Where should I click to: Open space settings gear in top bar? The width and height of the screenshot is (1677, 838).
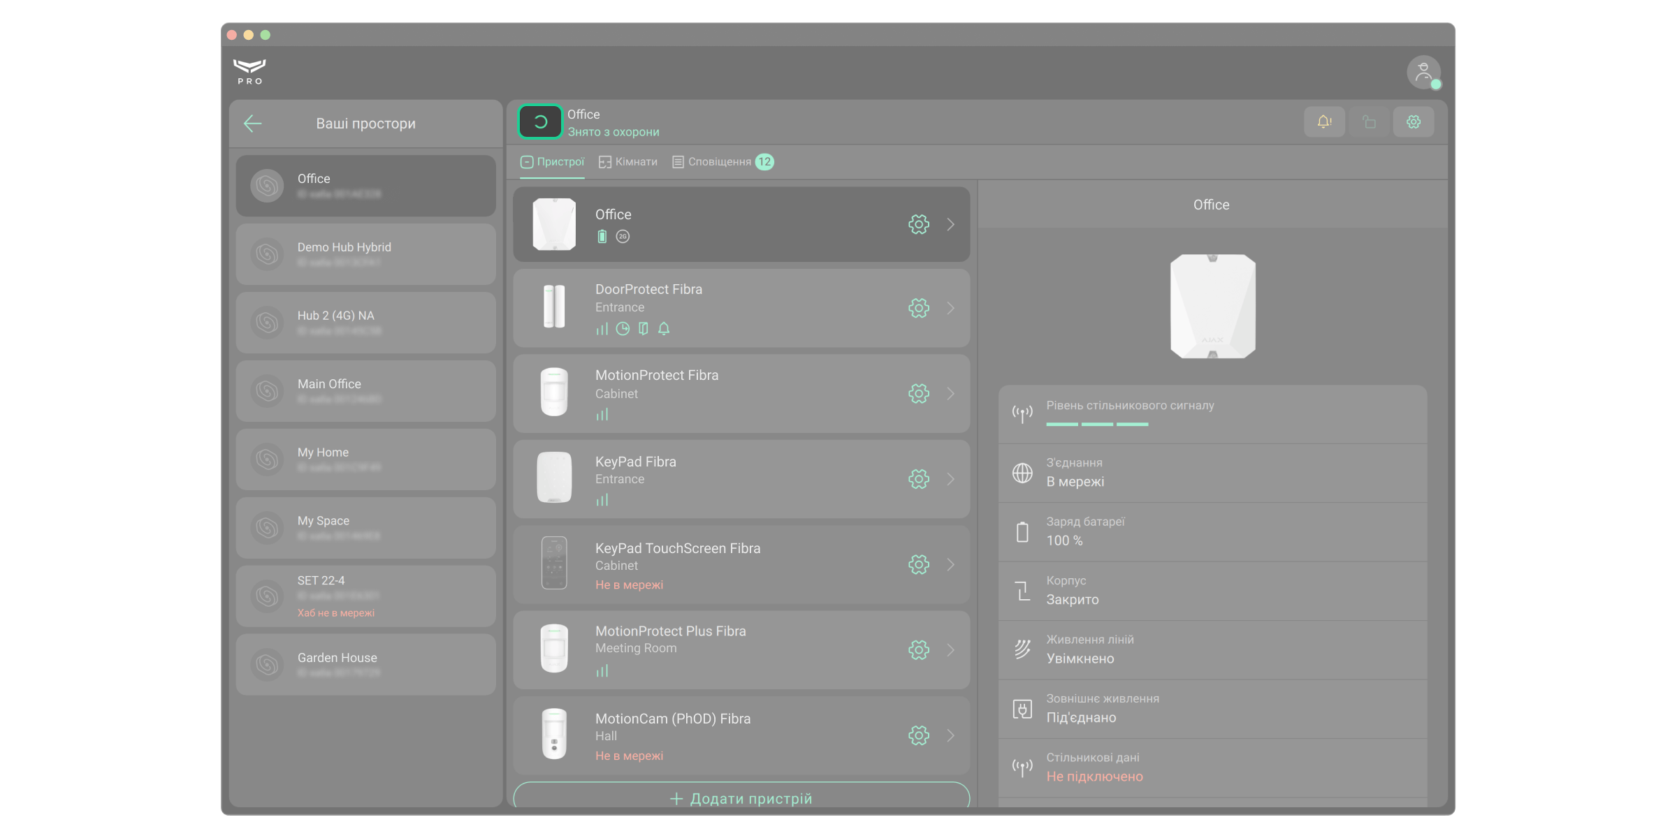click(1414, 122)
